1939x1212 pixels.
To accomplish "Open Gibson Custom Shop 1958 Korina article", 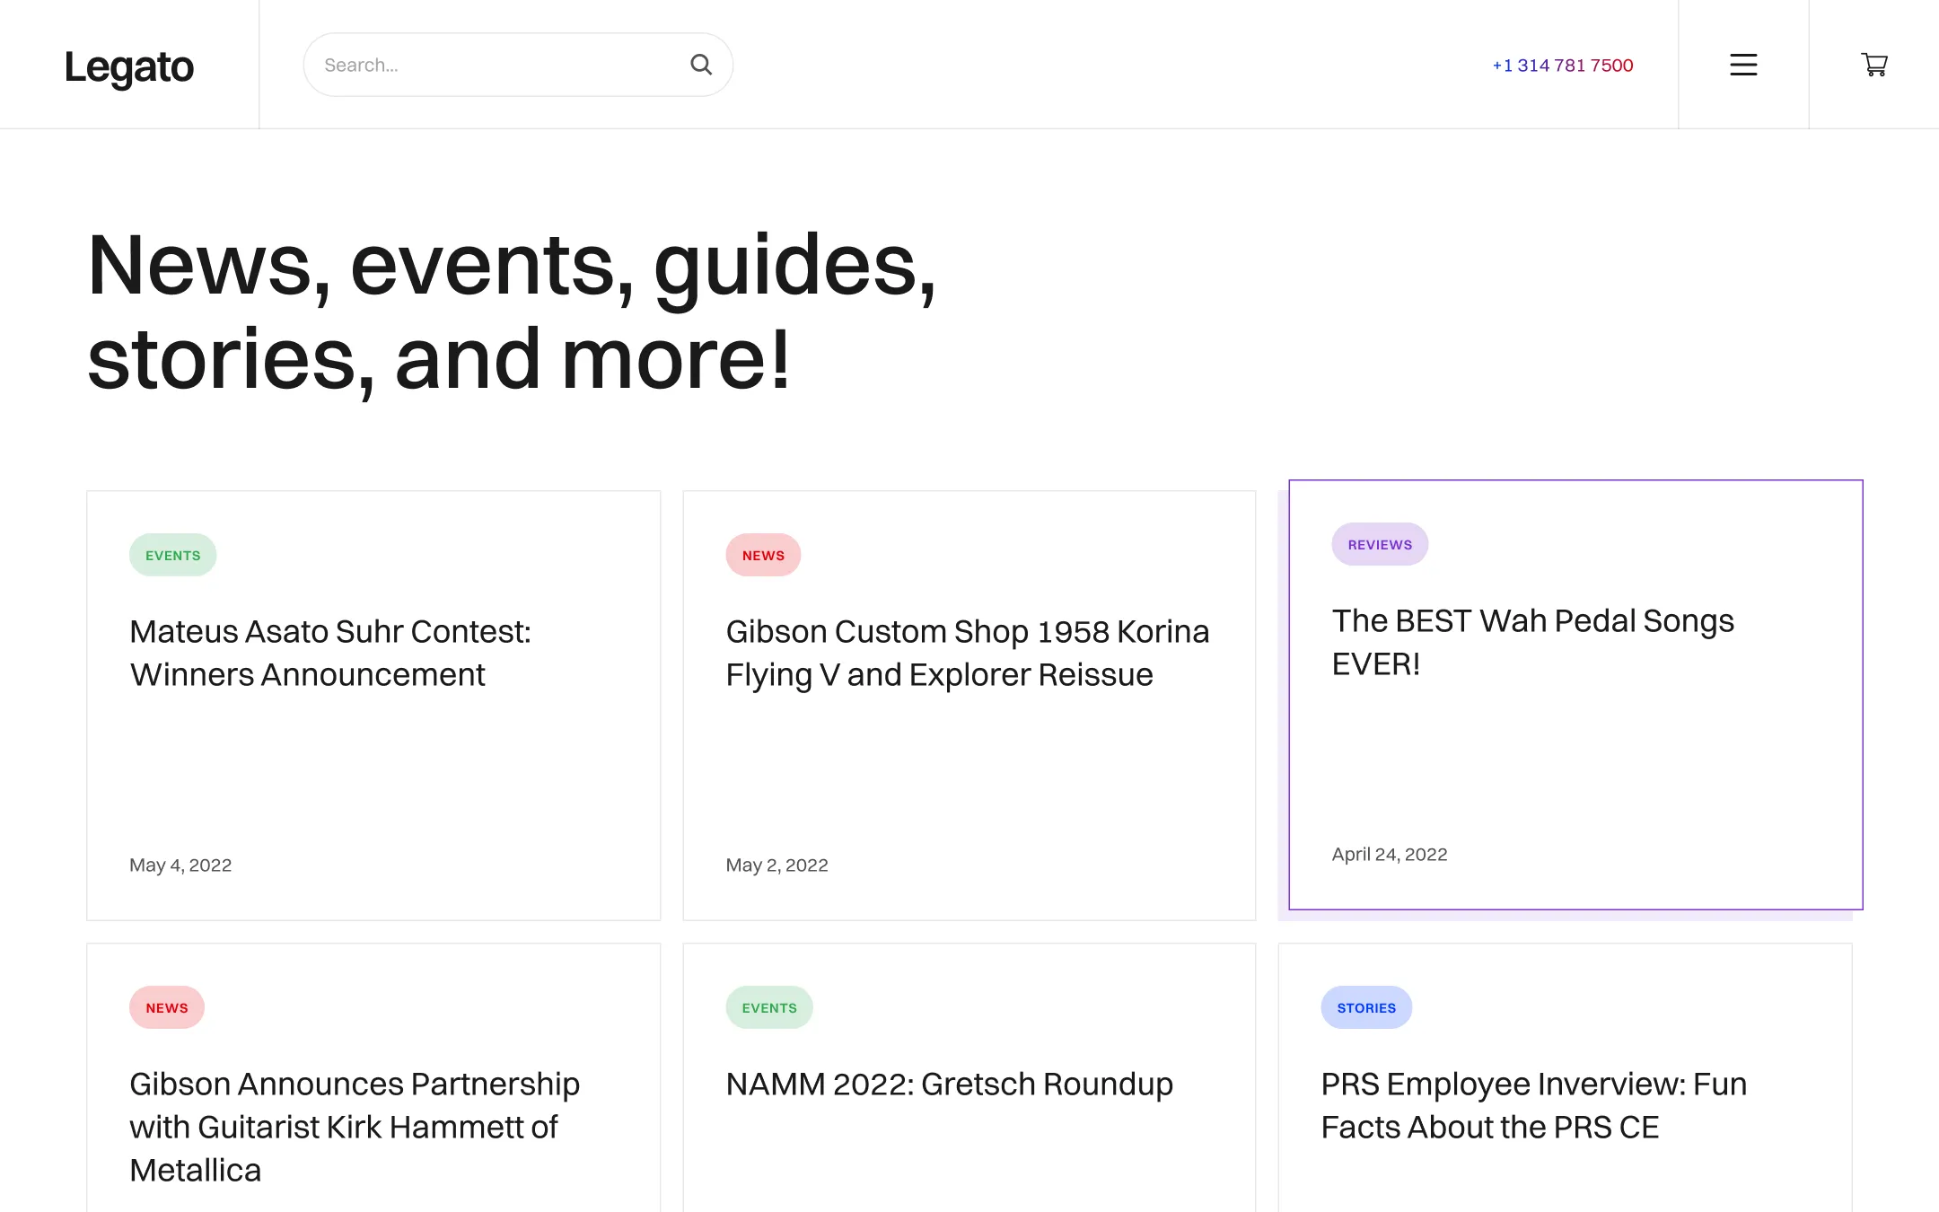I will coord(967,653).
